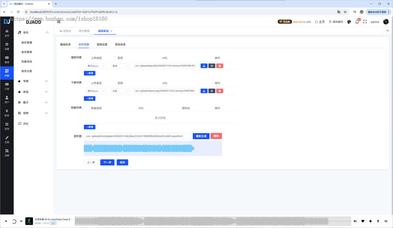Screen dimensions: 393x228
Task: Expand the 商品 sidebar menu
Action: (33, 92)
